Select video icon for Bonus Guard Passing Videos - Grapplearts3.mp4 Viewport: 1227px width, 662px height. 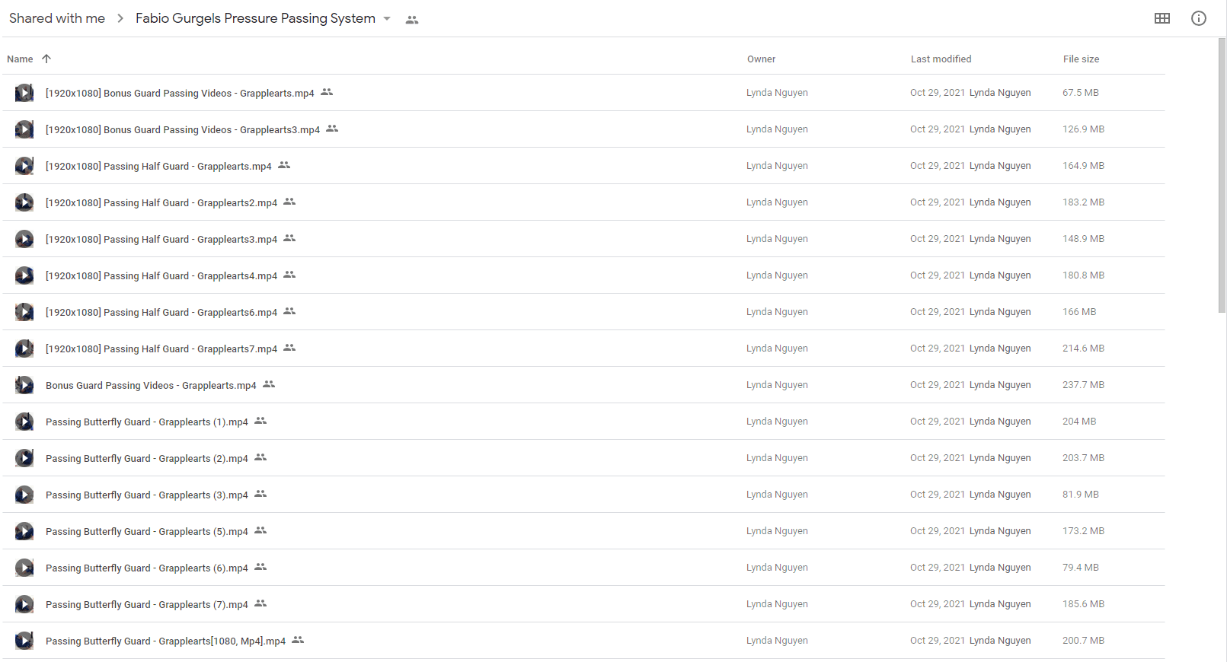click(24, 129)
